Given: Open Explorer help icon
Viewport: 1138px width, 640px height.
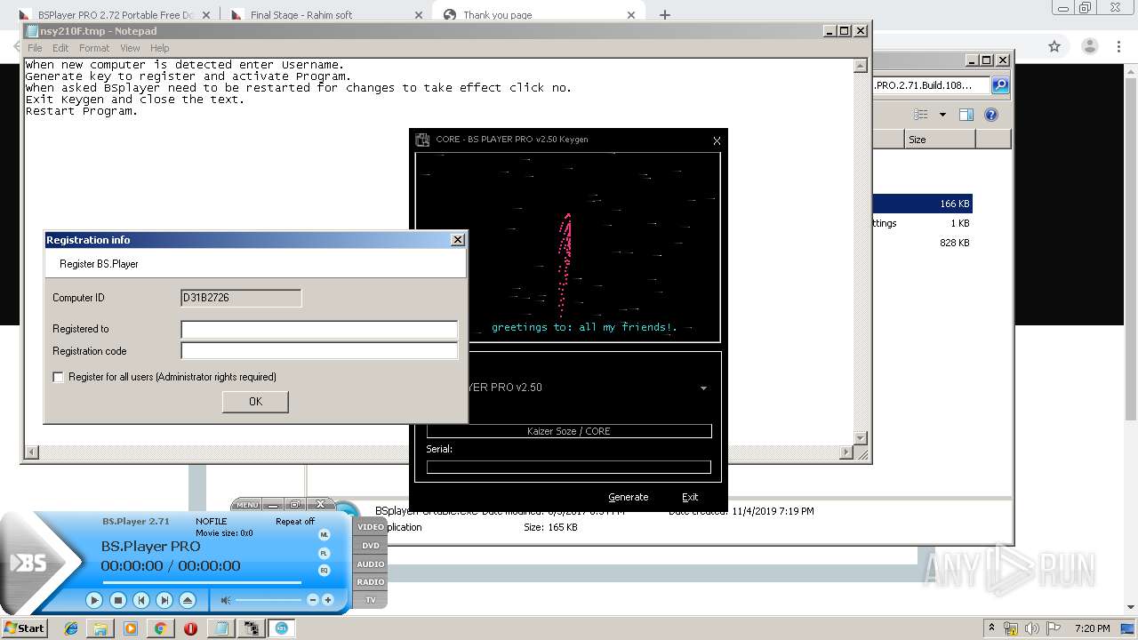Looking at the screenshot, I should (991, 115).
